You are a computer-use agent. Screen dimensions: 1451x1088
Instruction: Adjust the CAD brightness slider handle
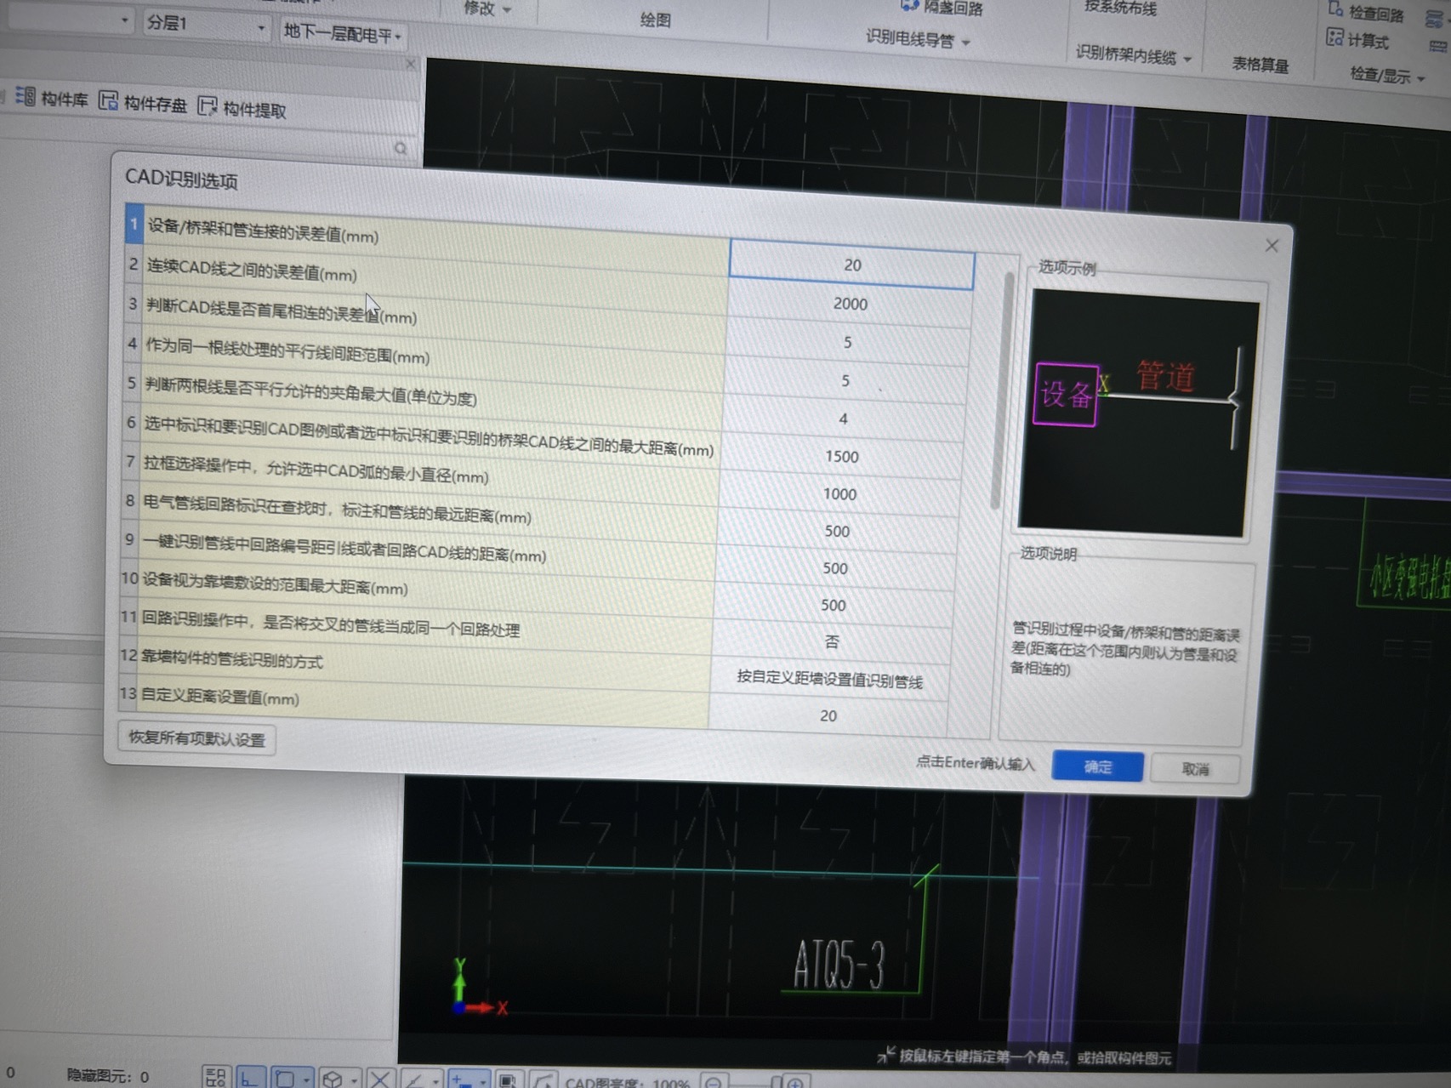[776, 1082]
